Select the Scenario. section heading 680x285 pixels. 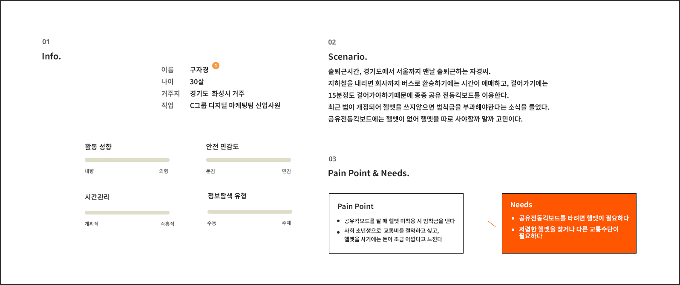[x=348, y=57]
